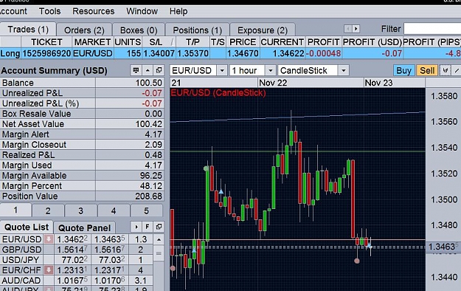The width and height of the screenshot is (461, 291).
Task: Open the CandleStick chart type dropdown
Action: pos(344,70)
